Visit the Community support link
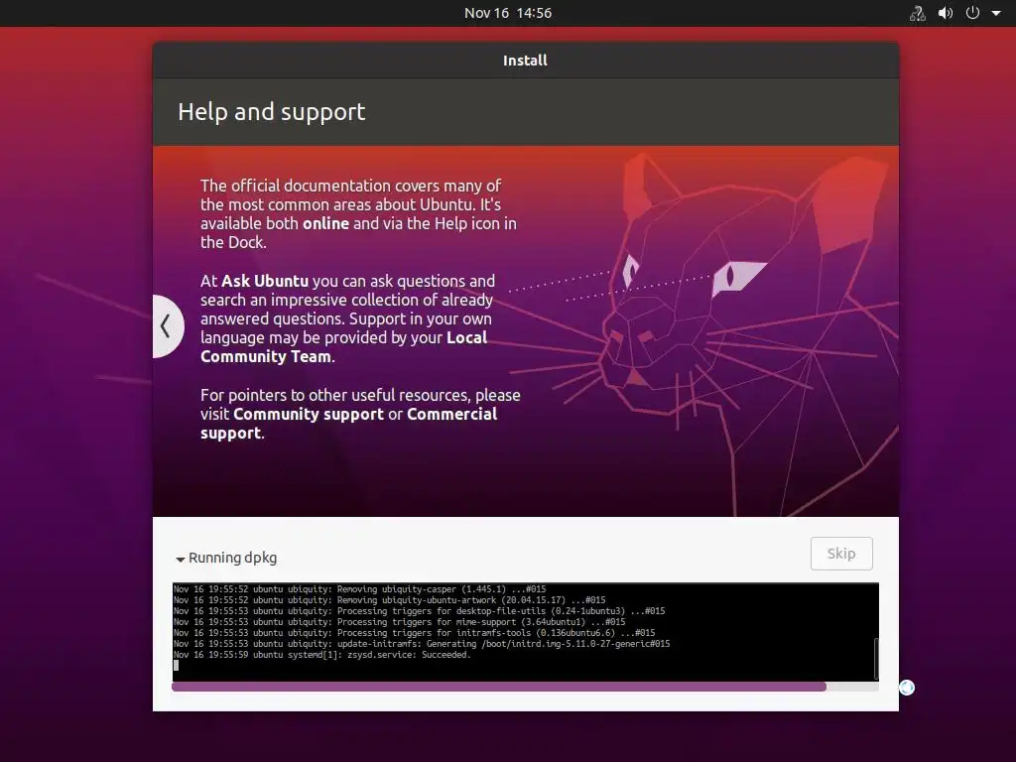The height and width of the screenshot is (762, 1016). coord(309,414)
